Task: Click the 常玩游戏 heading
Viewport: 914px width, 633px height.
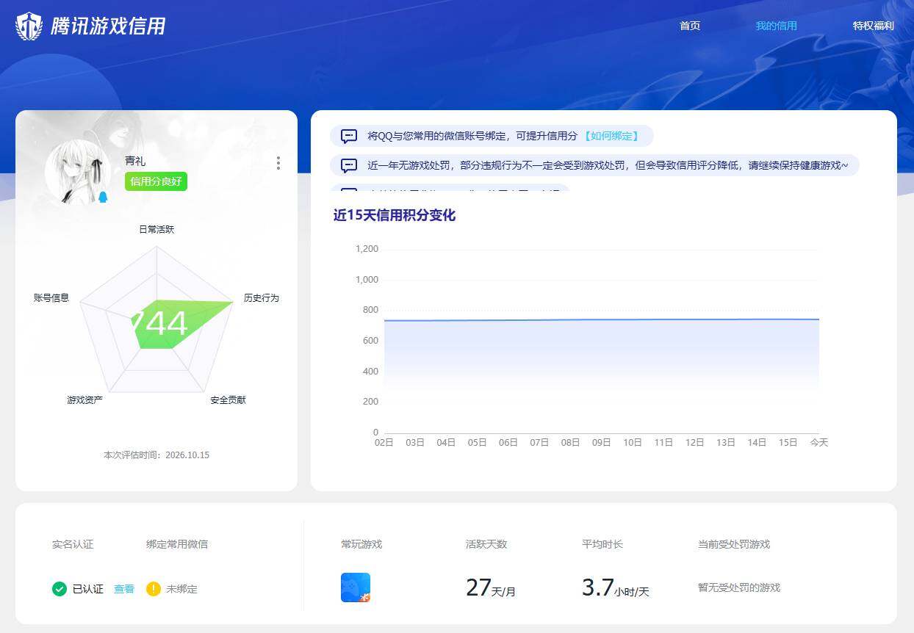Action: (x=361, y=544)
